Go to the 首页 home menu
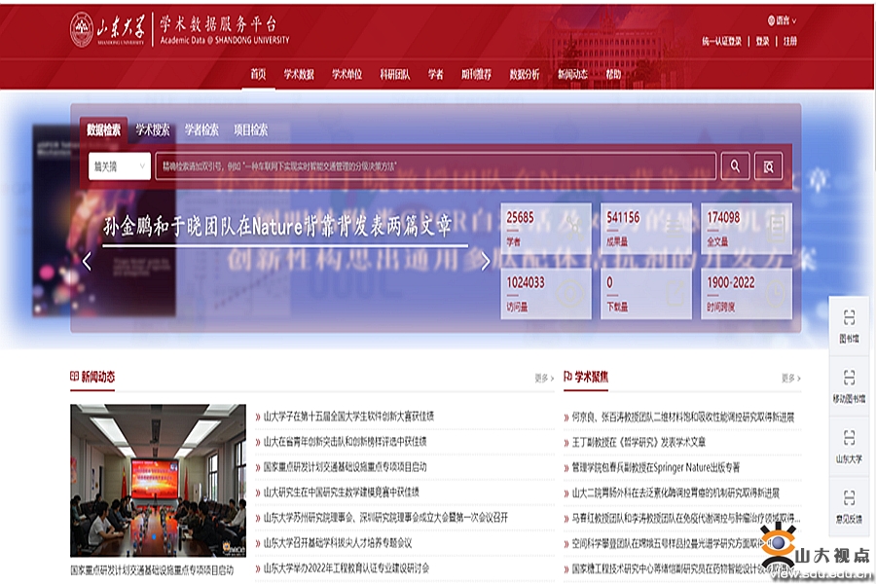Image resolution: width=876 pixels, height=584 pixels. point(258,74)
